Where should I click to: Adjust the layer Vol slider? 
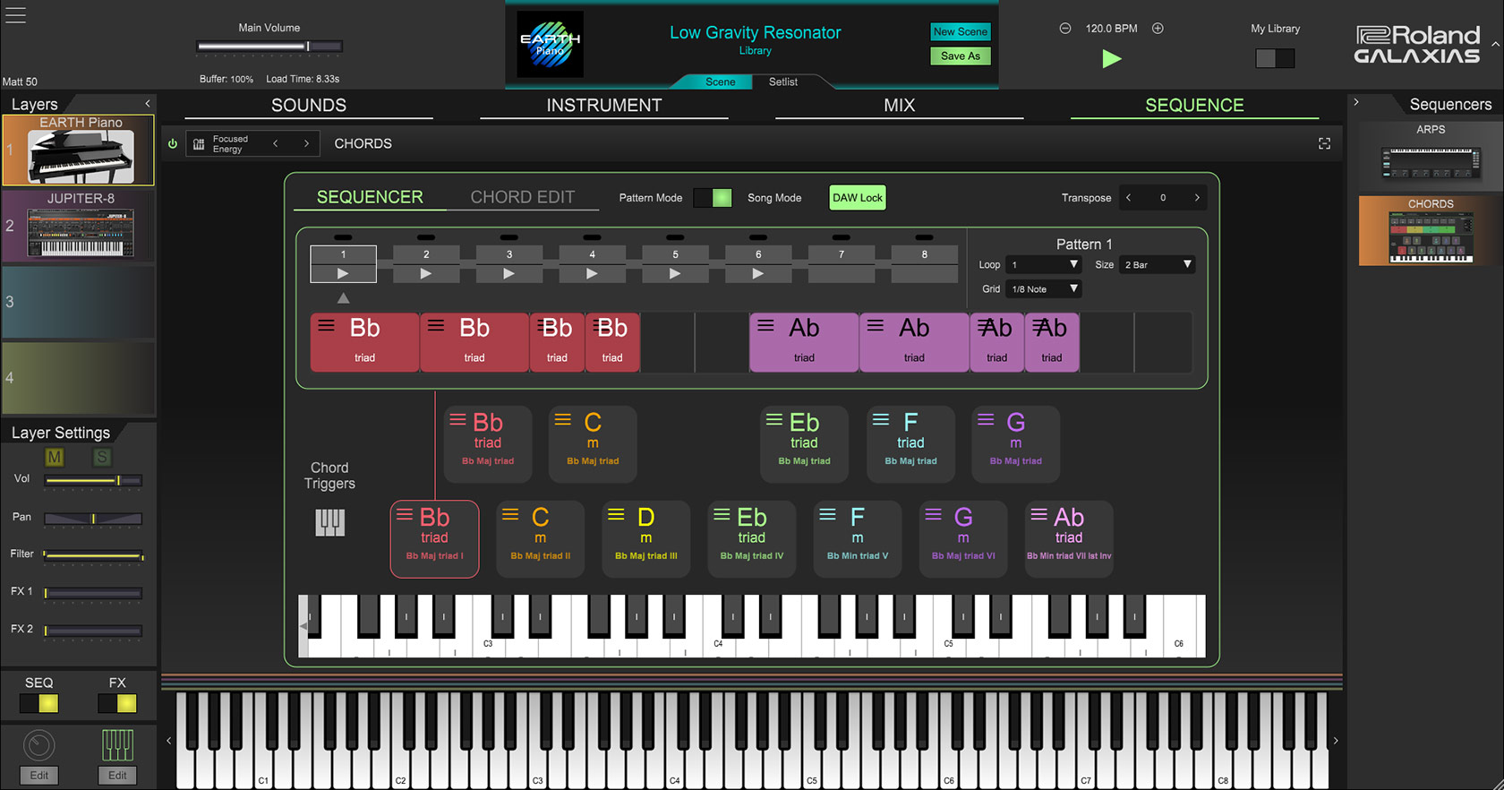(93, 481)
